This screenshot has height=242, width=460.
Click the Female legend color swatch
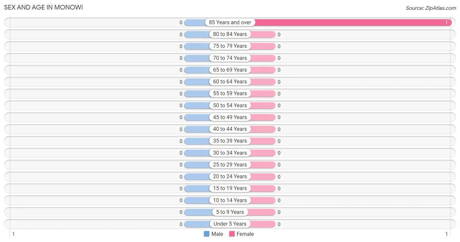(232, 234)
